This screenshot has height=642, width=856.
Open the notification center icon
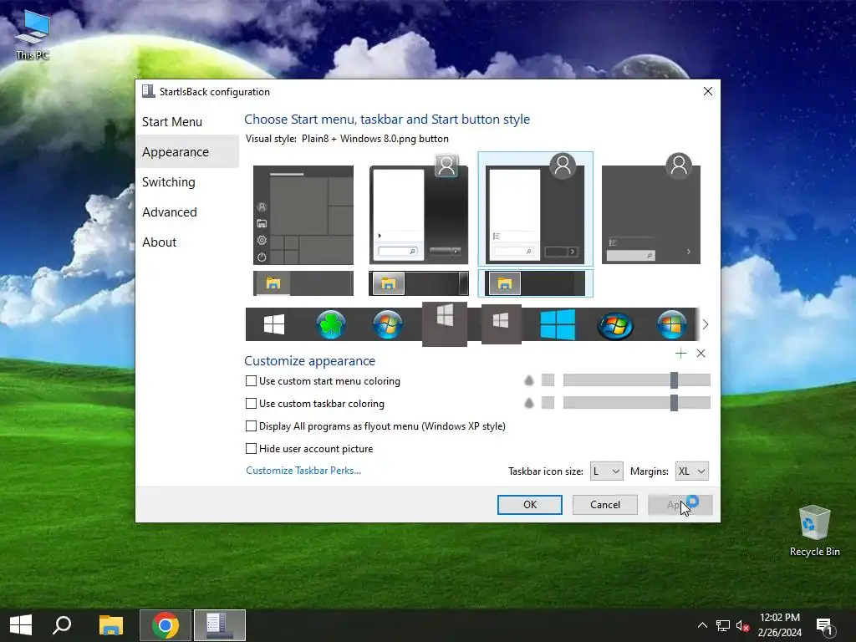coord(825,626)
